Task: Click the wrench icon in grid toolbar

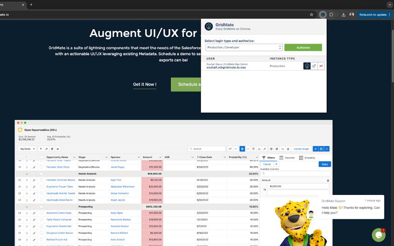Action: [47, 149]
